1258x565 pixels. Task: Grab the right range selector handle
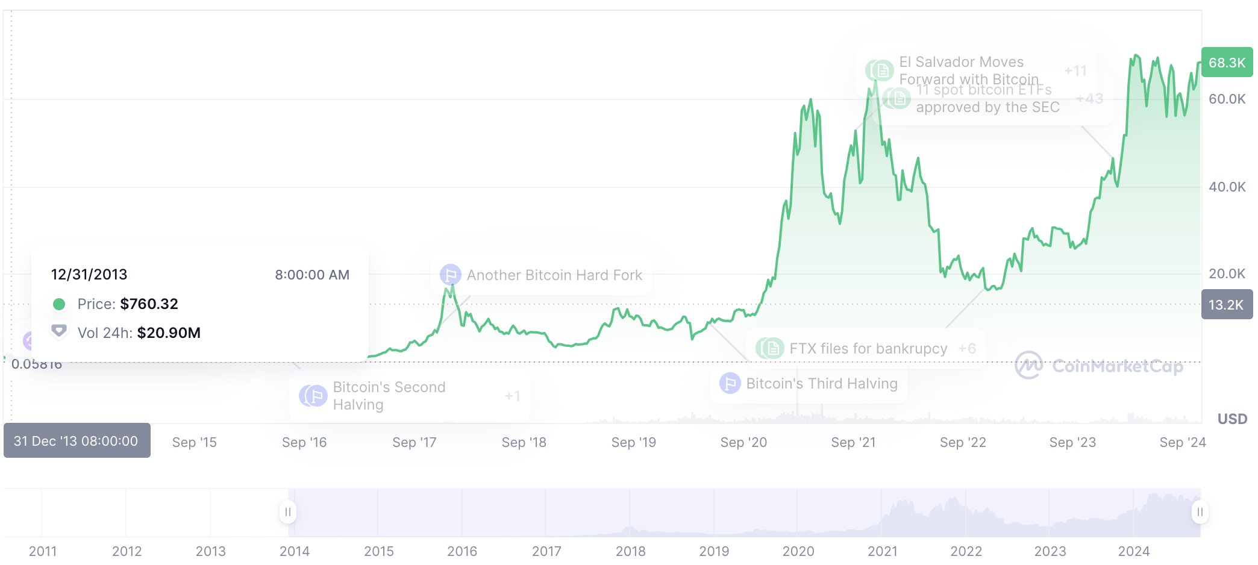tap(1200, 512)
